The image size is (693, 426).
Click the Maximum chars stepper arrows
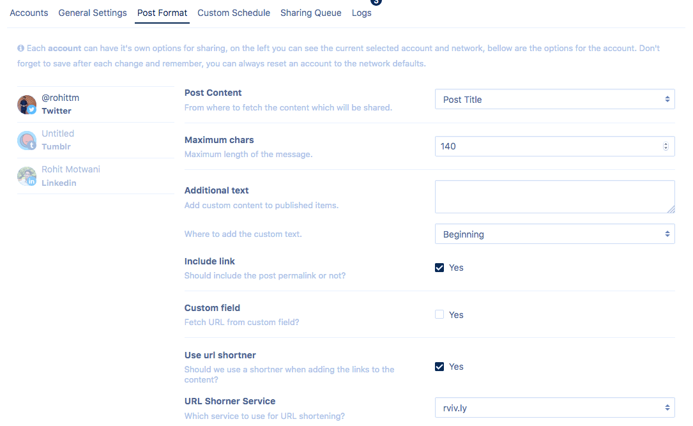coord(666,146)
